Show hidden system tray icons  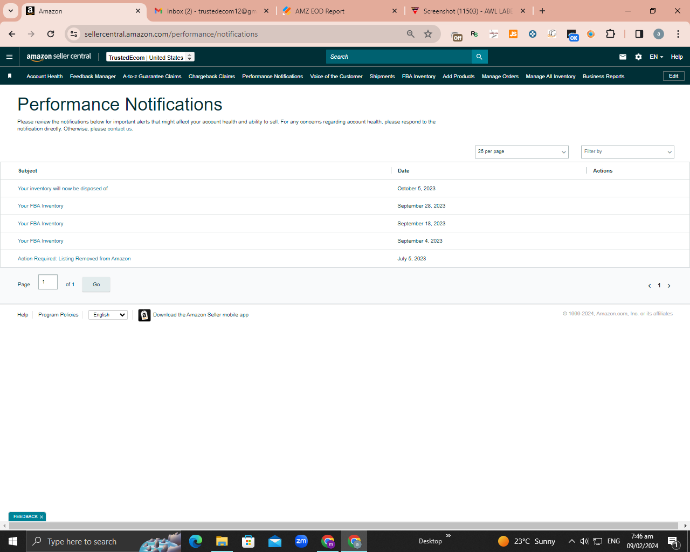click(571, 541)
